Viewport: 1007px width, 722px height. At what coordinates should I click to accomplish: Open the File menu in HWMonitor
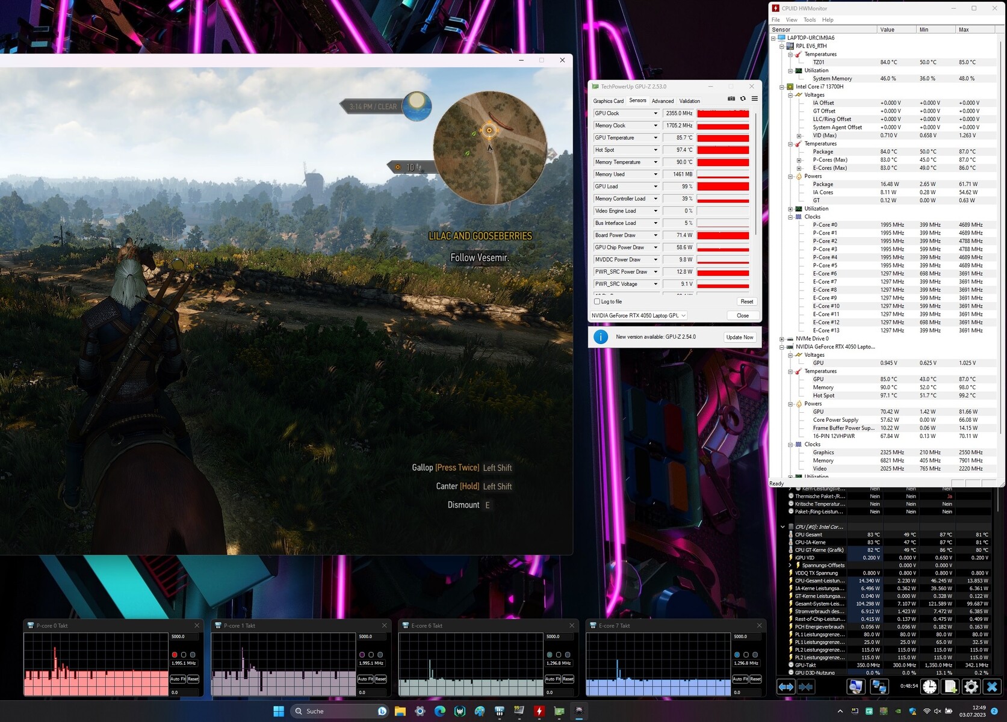point(776,20)
